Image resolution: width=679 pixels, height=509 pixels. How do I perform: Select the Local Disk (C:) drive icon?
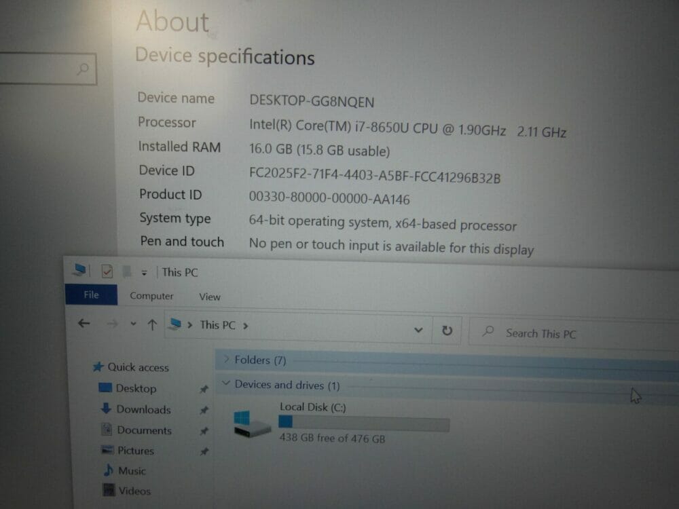tap(251, 423)
